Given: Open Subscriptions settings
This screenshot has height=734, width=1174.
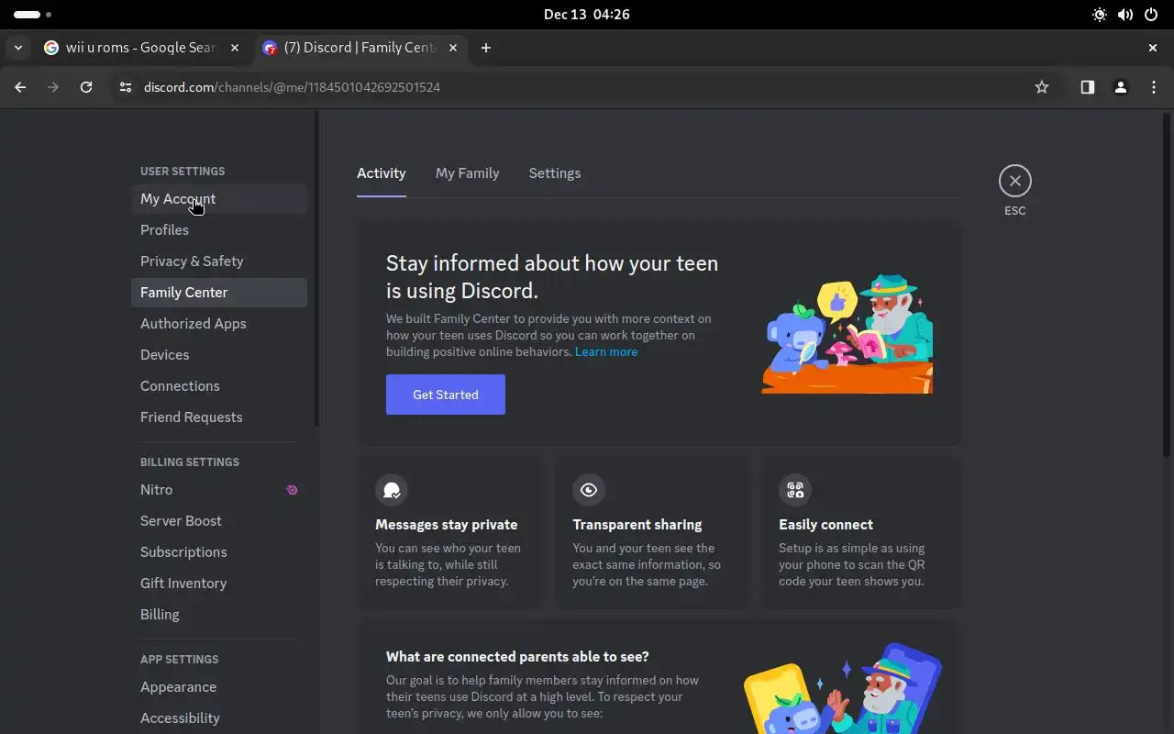Looking at the screenshot, I should [218, 552].
